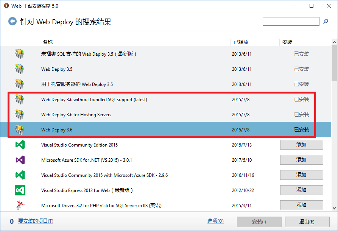Open the 选项(O) options link

pyautogui.click(x=215, y=221)
